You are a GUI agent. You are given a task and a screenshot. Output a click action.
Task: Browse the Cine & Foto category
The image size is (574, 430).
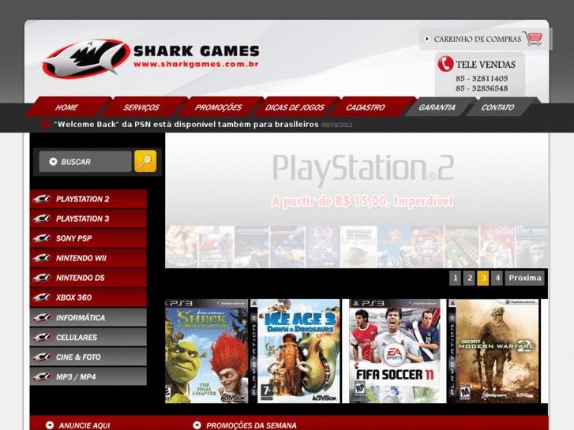point(88,357)
